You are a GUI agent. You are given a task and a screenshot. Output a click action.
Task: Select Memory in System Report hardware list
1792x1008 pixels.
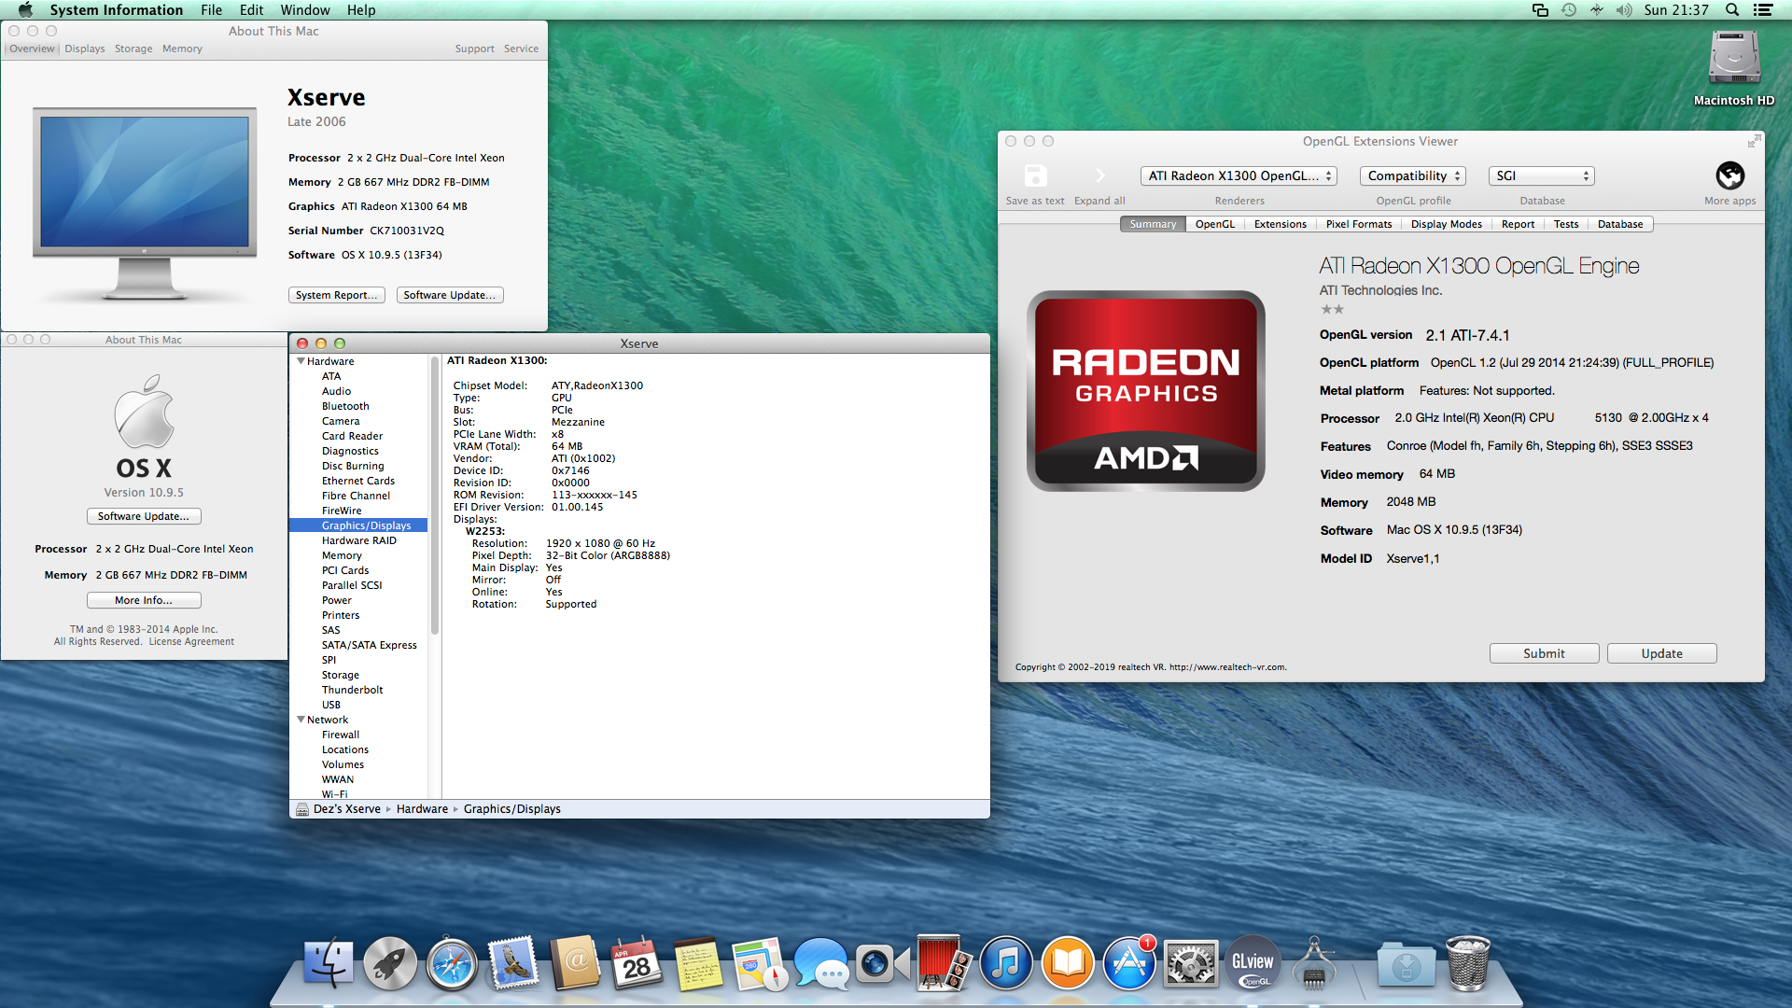coord(342,555)
